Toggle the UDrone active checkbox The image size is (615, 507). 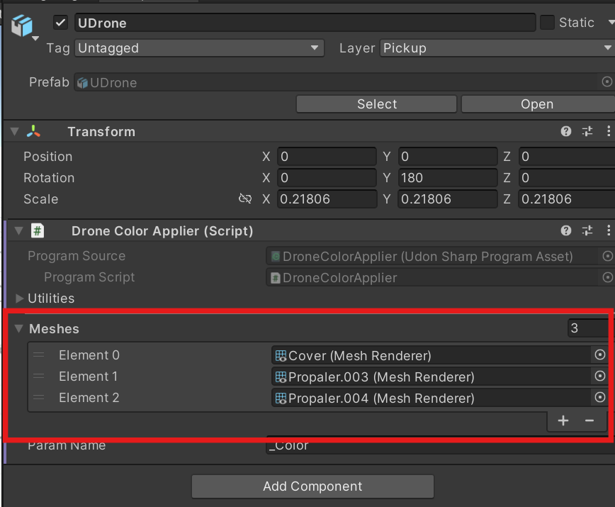60,23
